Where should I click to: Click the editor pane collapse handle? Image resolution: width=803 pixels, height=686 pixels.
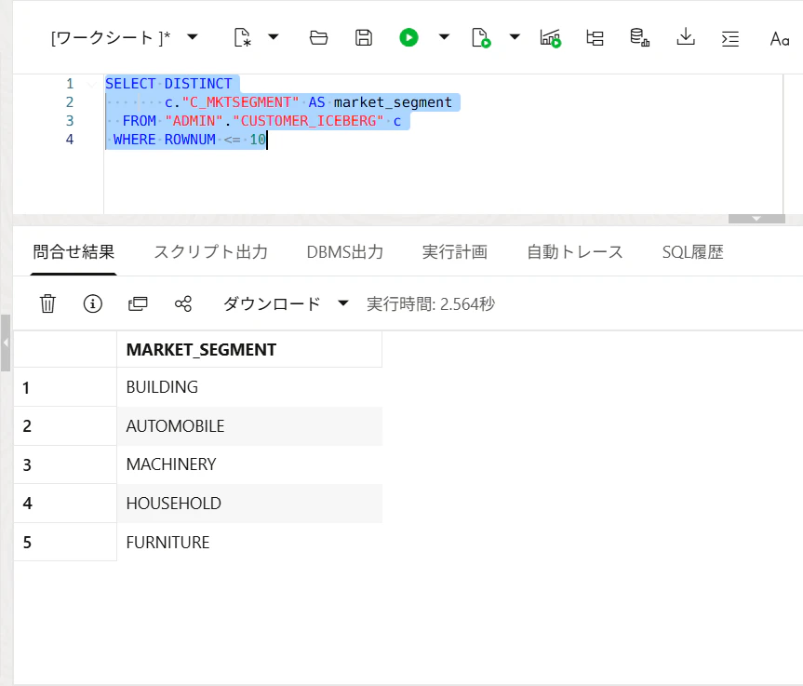[756, 219]
